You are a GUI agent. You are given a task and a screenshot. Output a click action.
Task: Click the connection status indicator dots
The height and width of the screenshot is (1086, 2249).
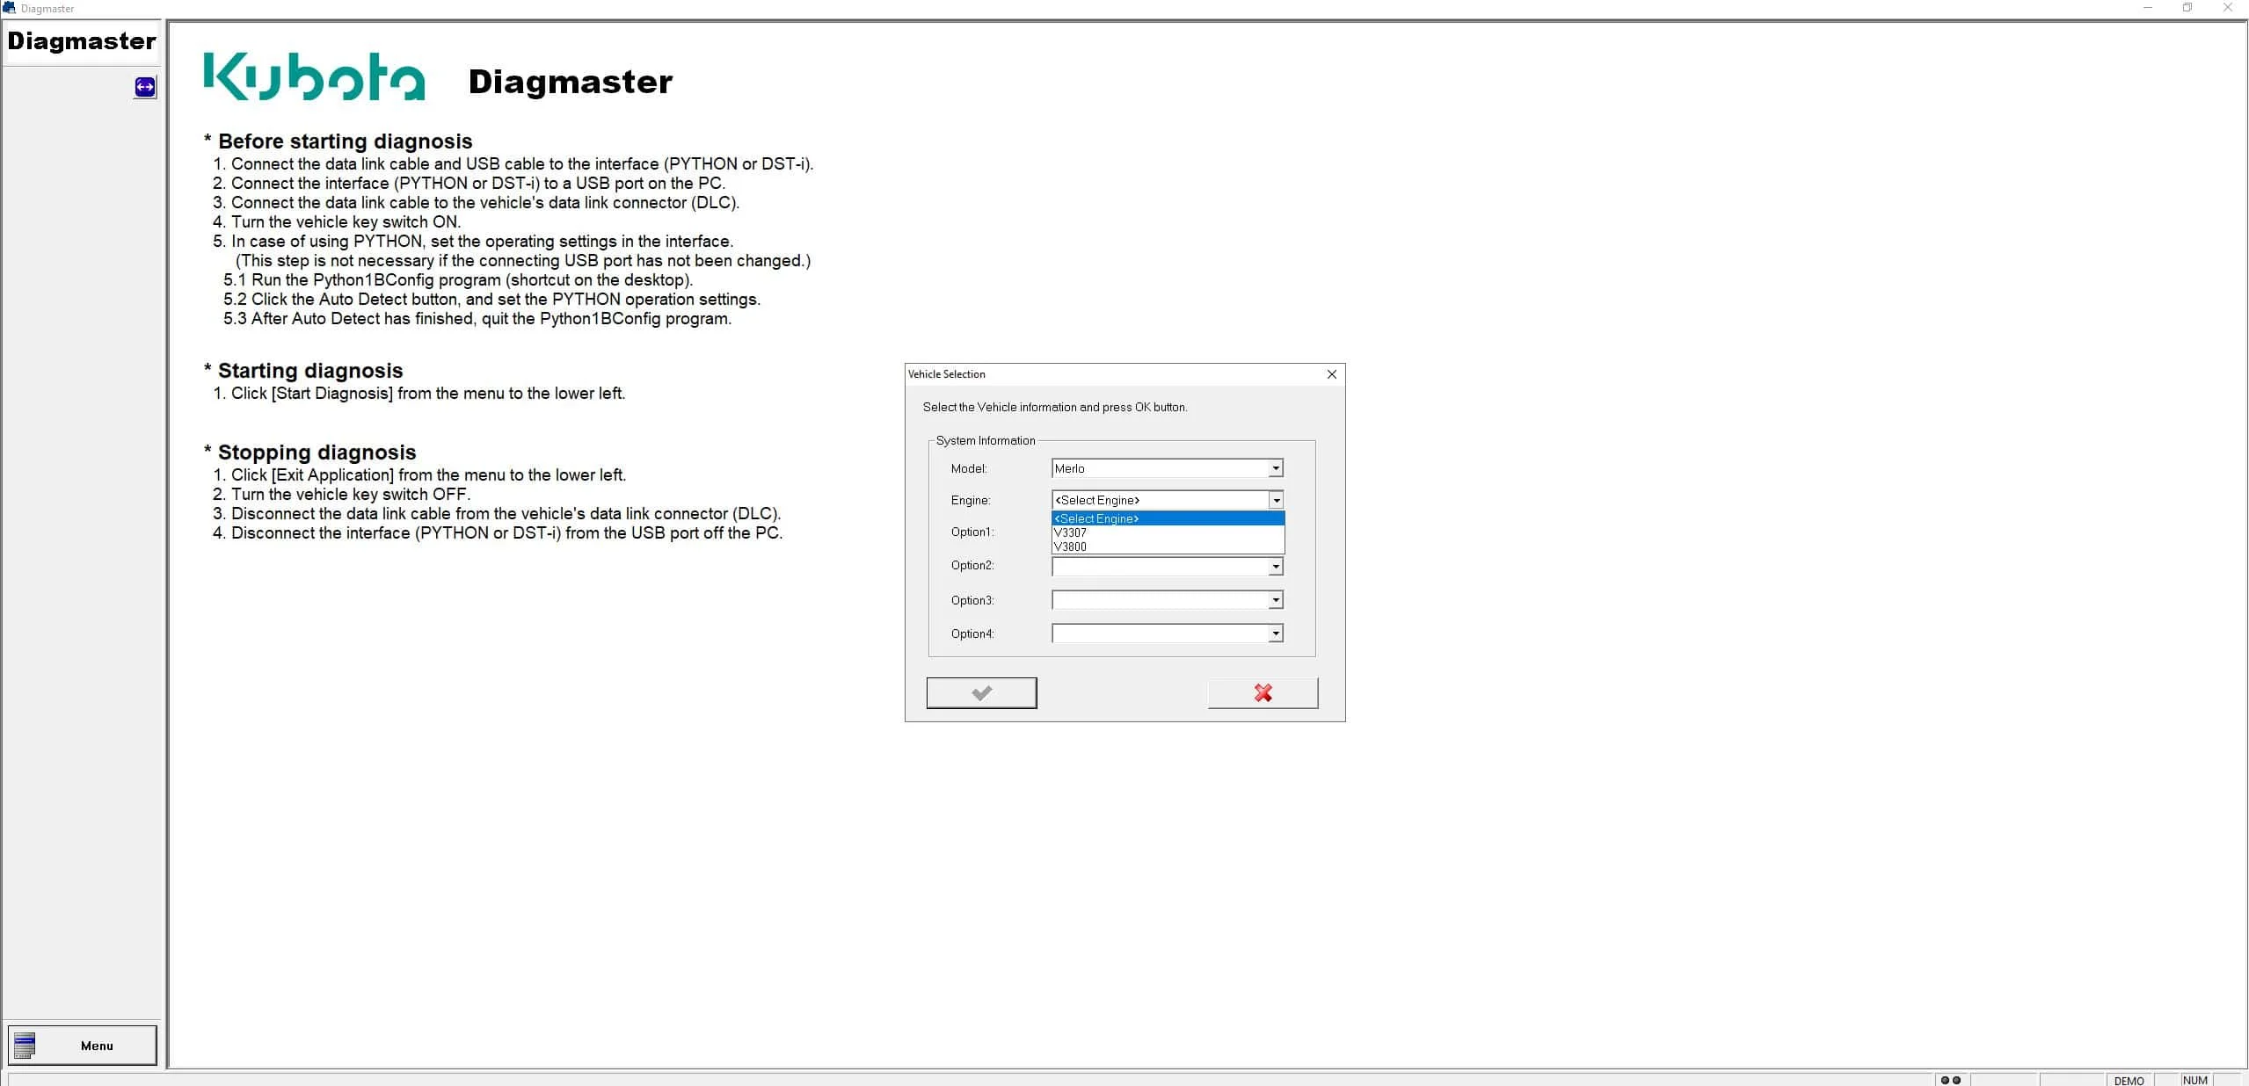click(1950, 1080)
